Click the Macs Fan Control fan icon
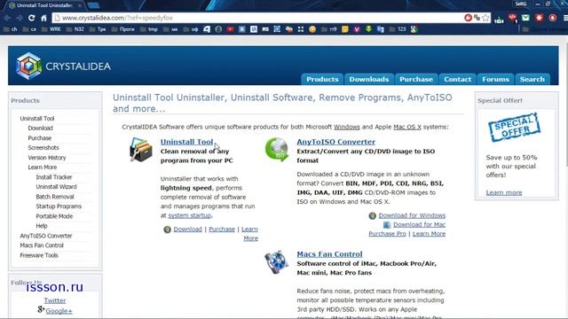Screen dimensions: 568x319 pyautogui.click(x=276, y=262)
